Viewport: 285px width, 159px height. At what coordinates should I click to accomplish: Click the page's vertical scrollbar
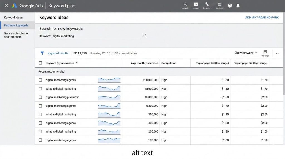[x=284, y=53]
